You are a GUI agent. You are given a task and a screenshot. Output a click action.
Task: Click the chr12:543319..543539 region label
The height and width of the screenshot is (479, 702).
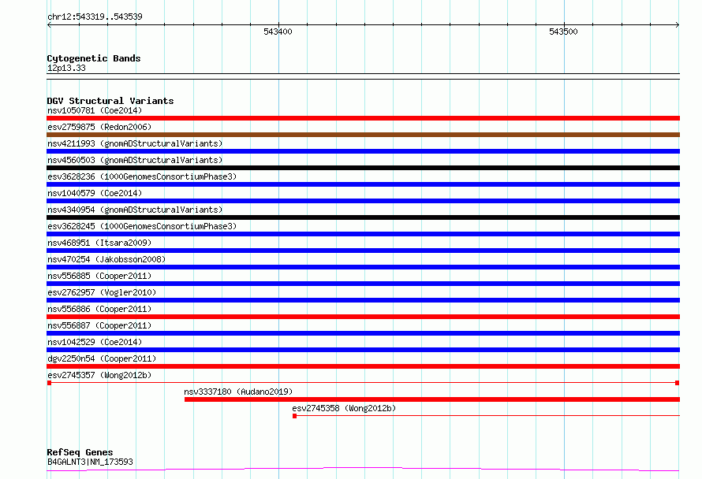click(x=95, y=17)
